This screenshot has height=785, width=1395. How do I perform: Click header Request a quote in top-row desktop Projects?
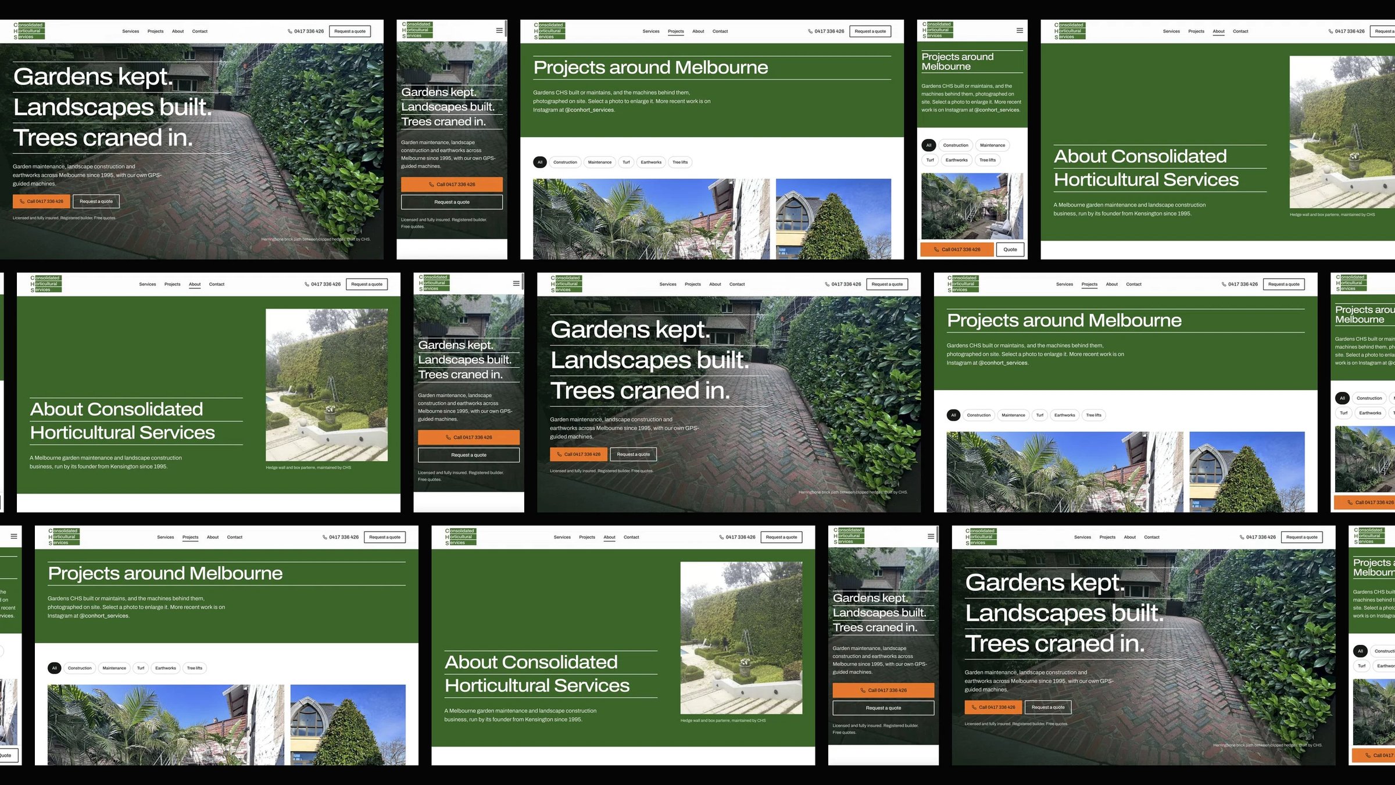(870, 31)
